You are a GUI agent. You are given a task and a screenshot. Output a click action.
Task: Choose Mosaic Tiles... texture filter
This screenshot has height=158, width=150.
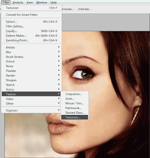tap(75, 103)
